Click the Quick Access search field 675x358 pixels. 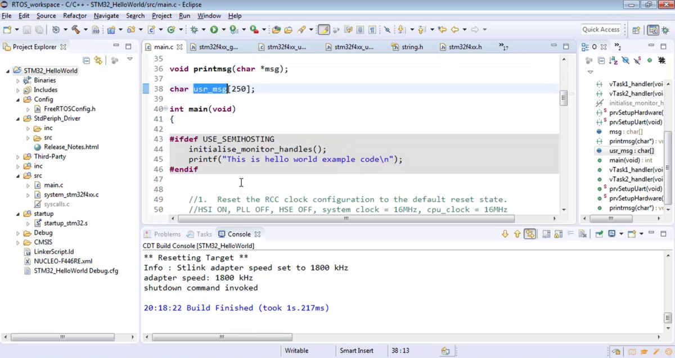click(601, 29)
